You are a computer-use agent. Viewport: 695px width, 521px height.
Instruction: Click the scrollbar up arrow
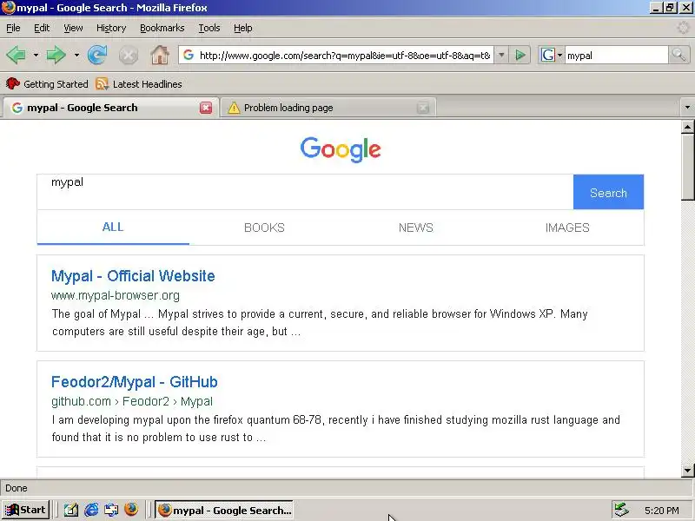pos(687,127)
